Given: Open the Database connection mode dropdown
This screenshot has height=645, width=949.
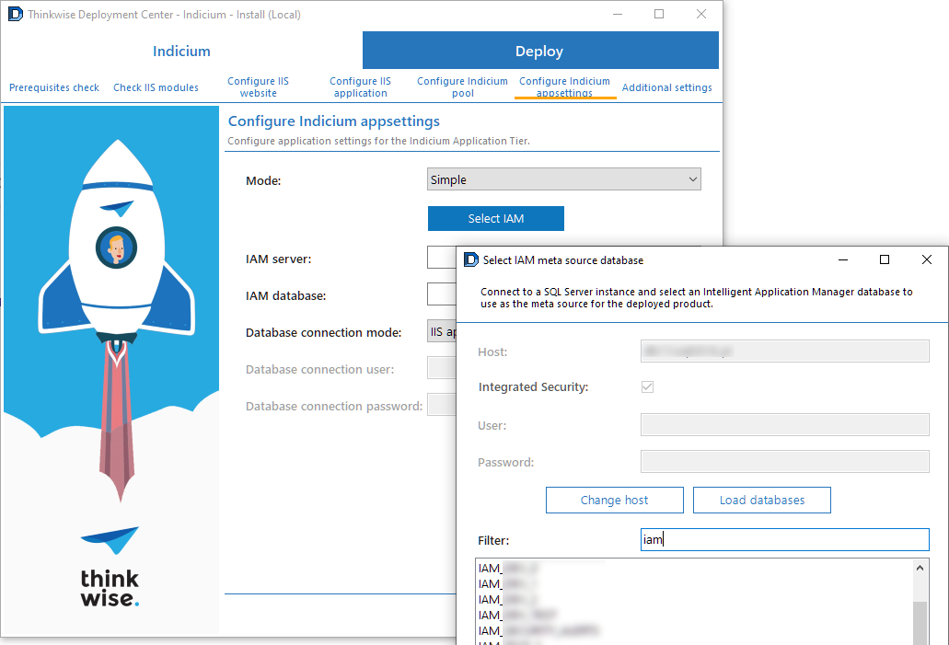Looking at the screenshot, I should [442, 331].
